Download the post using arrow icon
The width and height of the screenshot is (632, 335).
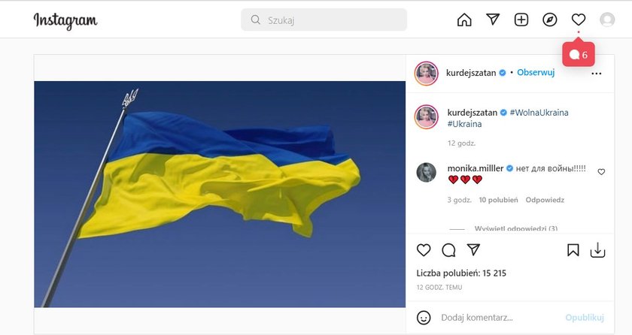(597, 249)
